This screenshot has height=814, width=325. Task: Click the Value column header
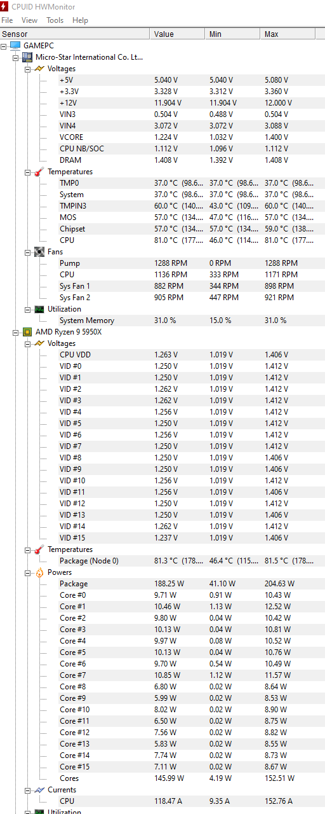[178, 34]
